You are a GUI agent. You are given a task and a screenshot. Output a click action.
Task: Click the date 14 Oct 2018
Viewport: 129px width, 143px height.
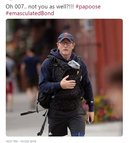(x=28, y=141)
